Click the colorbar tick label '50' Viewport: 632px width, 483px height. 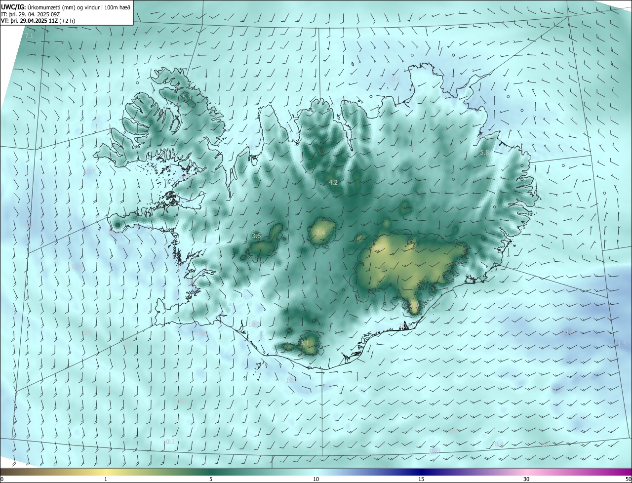pos(628,479)
